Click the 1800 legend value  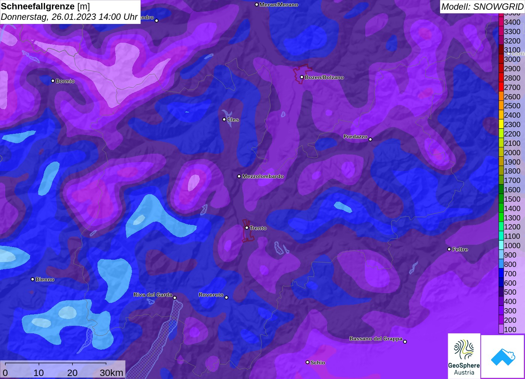click(x=512, y=171)
